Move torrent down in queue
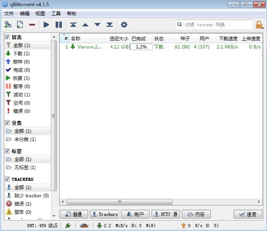Viewport: 267px width, 231px height. (x=97, y=25)
